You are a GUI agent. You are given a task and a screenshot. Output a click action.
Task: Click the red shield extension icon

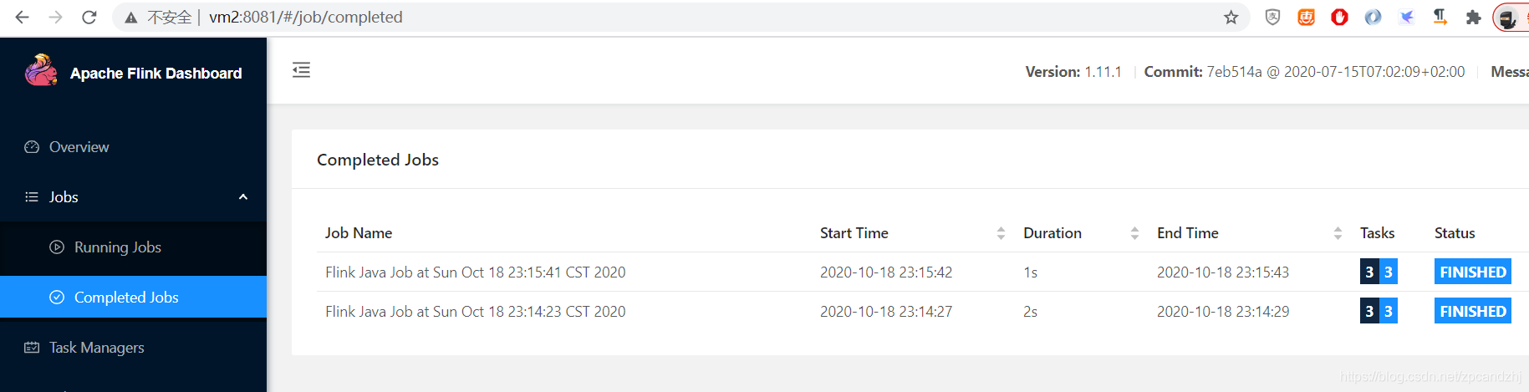(x=1339, y=18)
